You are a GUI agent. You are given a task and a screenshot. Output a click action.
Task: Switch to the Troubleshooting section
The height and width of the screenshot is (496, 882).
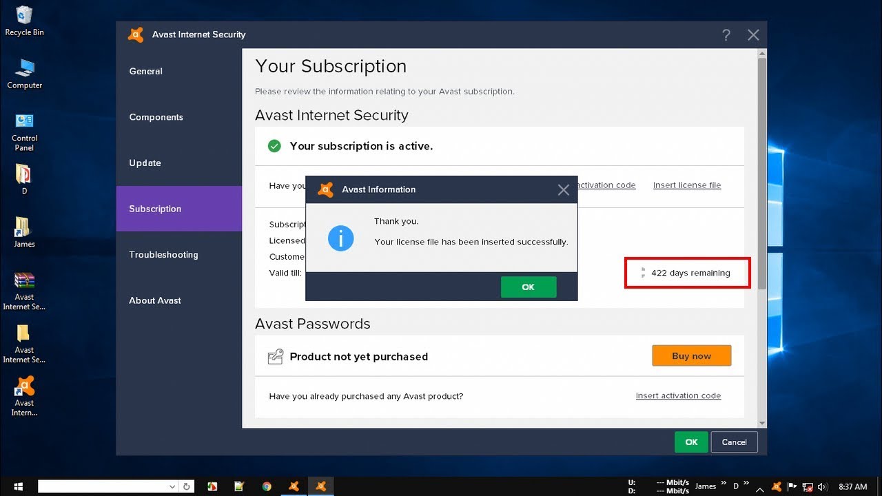click(163, 255)
